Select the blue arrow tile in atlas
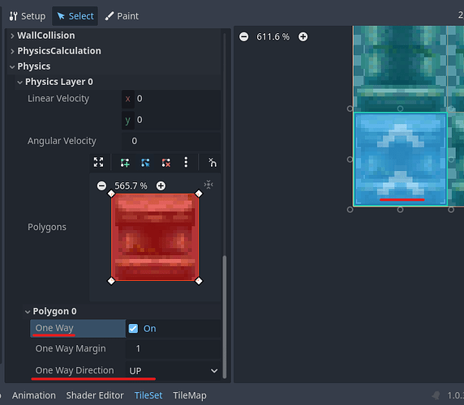 tap(401, 160)
